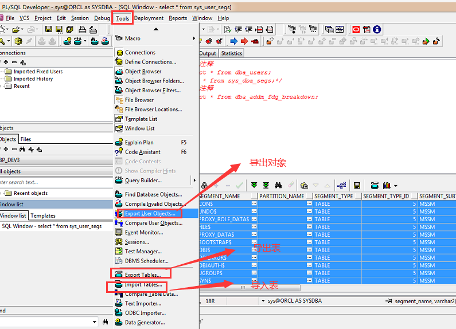The image size is (456, 329).
Task: Open the find text combo dropdown
Action: click(94, 322)
